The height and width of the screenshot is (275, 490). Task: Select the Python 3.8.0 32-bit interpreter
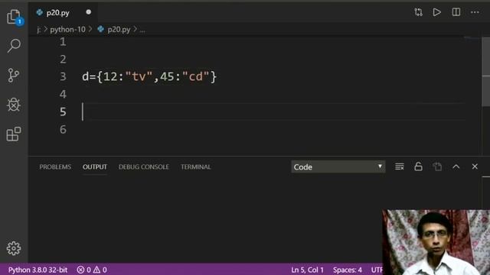pyautogui.click(x=38, y=270)
